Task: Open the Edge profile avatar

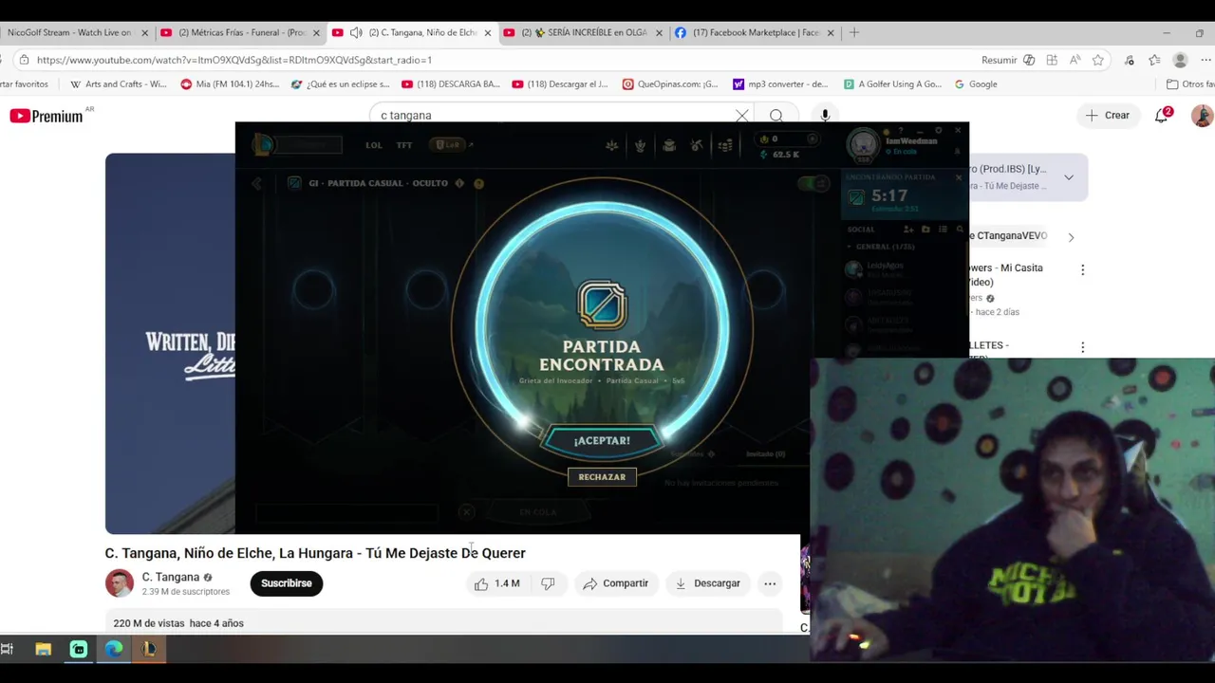Action: (x=1180, y=60)
